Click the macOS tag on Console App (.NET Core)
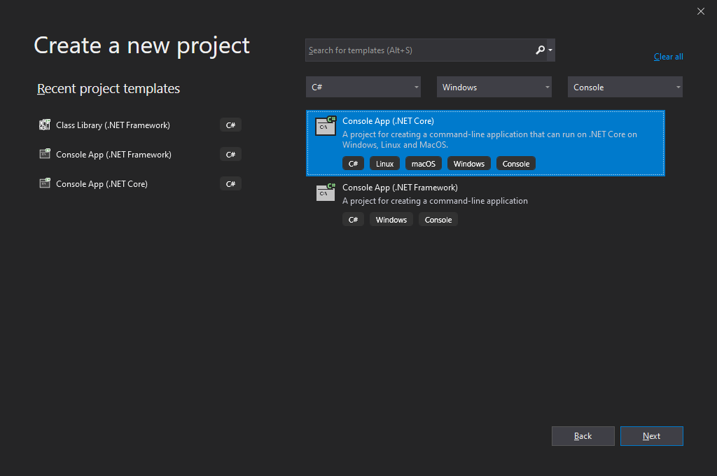Viewport: 717px width, 476px height. pos(424,164)
